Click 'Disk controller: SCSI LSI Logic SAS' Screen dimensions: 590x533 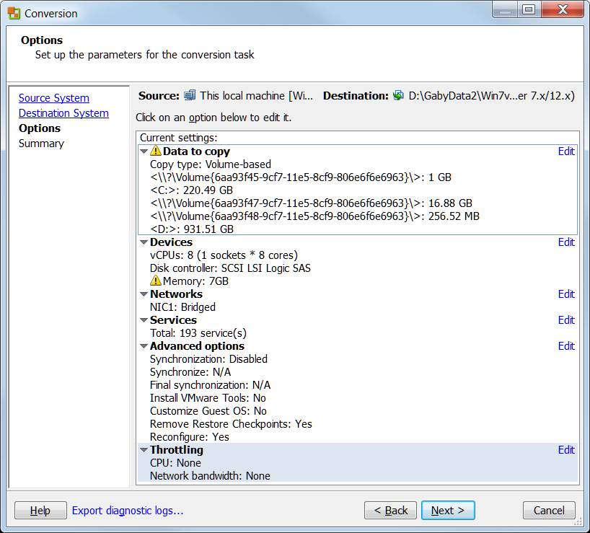(x=230, y=268)
